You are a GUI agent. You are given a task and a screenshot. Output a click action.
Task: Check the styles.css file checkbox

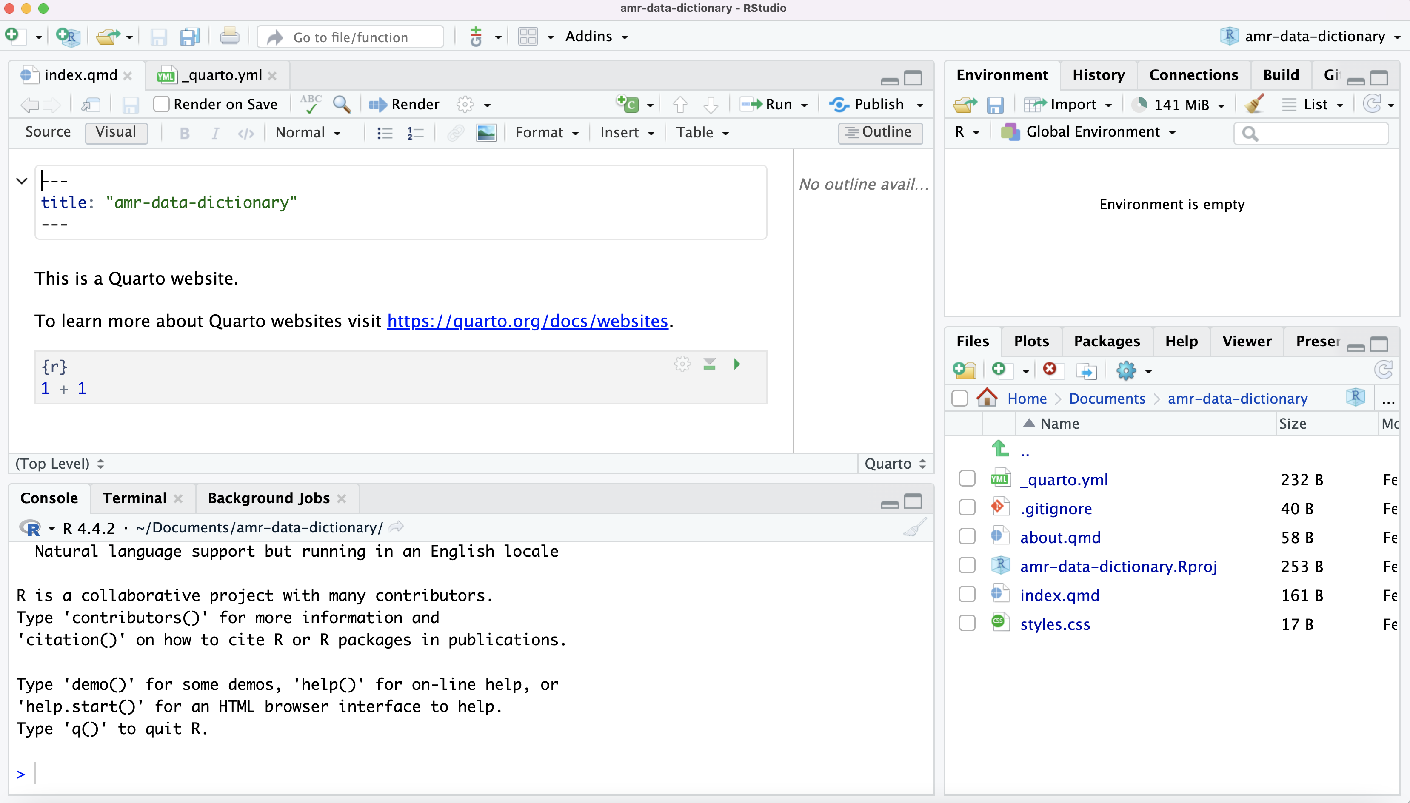[967, 623]
